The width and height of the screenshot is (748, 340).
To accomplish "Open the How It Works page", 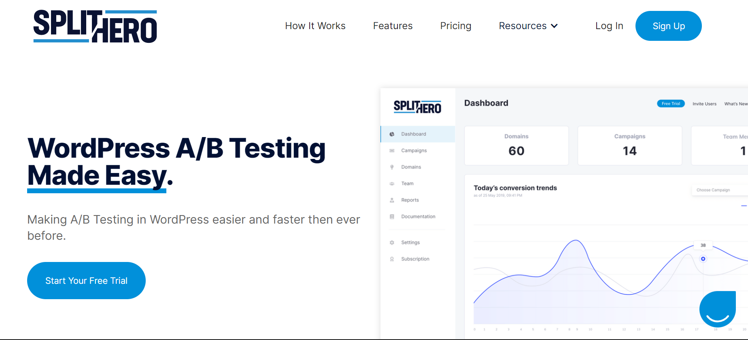I will [x=315, y=26].
